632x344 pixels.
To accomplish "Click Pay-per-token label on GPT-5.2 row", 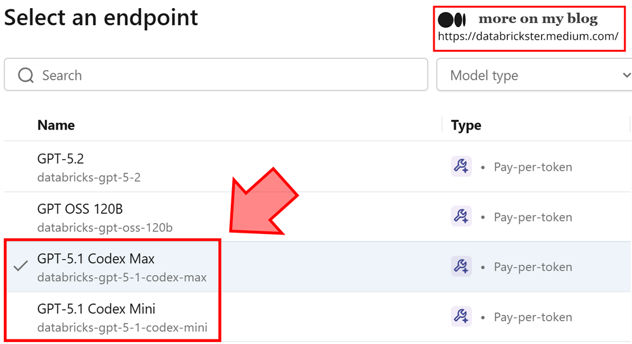I will [533, 167].
